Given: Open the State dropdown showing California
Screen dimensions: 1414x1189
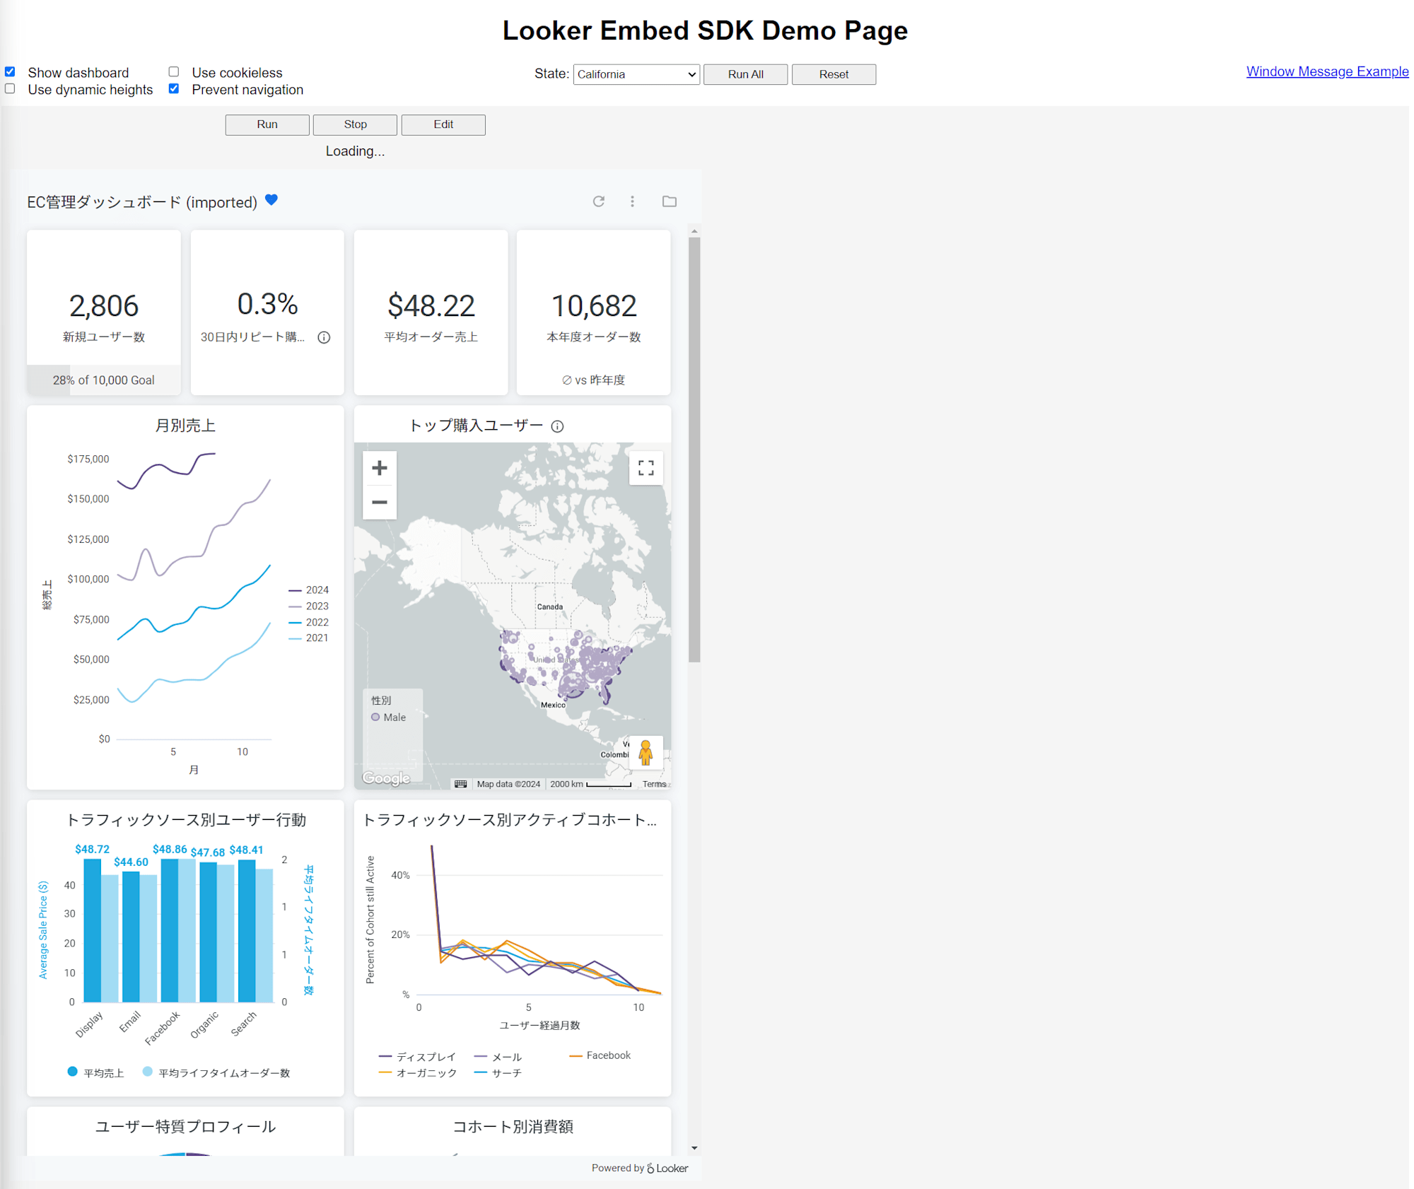Looking at the screenshot, I should coord(638,74).
